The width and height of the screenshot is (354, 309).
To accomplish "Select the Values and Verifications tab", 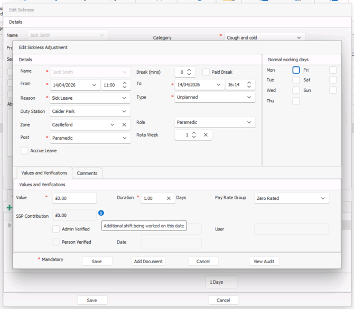I will pos(43,173).
